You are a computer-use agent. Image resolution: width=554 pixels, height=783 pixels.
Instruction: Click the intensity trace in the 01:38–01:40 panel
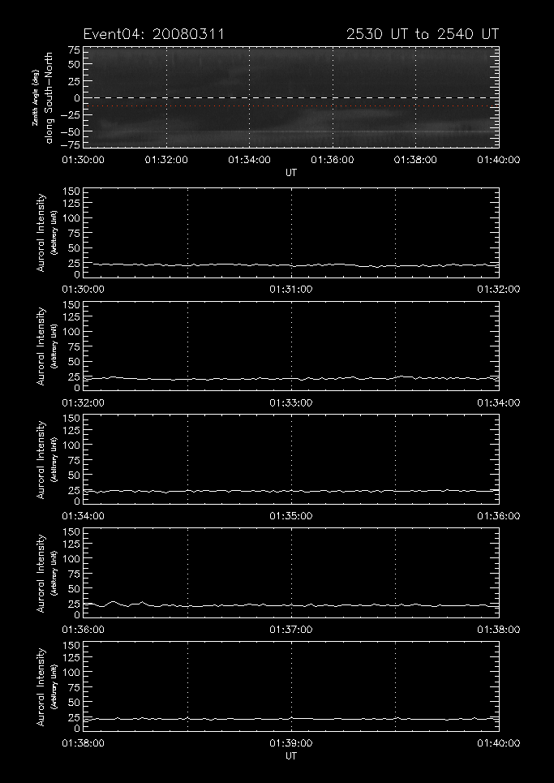click(291, 719)
